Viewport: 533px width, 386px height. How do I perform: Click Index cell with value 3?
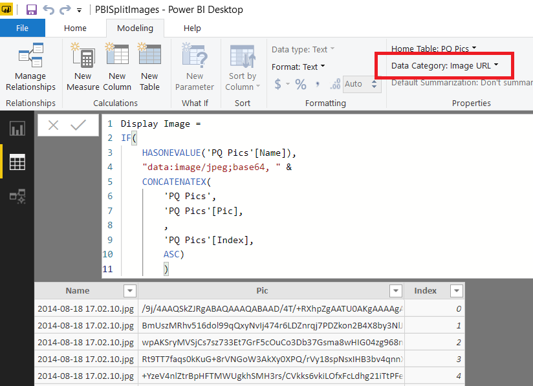coord(435,359)
